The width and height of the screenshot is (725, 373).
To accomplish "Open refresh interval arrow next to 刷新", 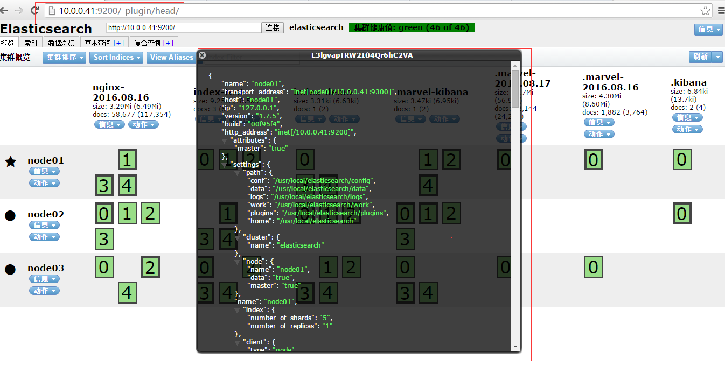I will click(718, 57).
